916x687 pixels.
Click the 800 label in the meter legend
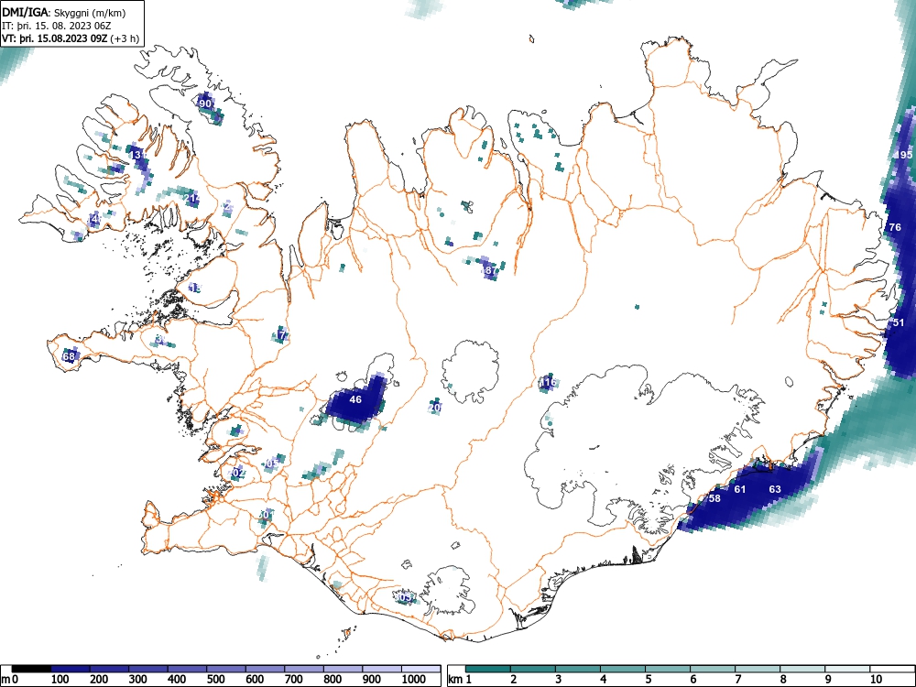333,680
